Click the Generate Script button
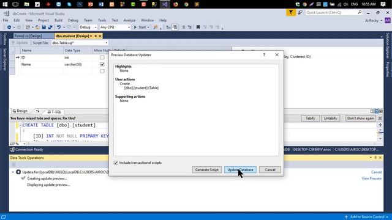Viewport: 392px width, 220px height. 207,170
